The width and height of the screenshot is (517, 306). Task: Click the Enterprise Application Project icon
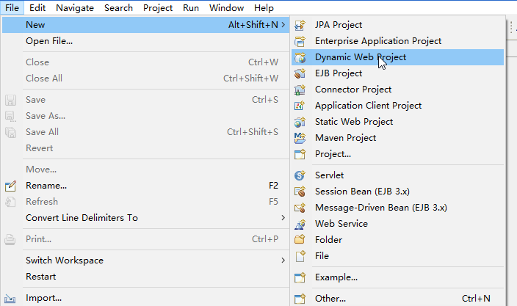300,41
